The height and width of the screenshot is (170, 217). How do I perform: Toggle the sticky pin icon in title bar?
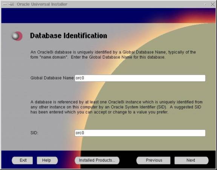11,4
